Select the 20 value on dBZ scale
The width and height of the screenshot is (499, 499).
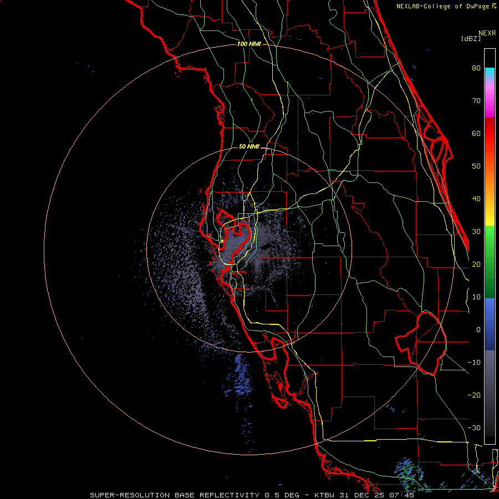click(x=476, y=264)
